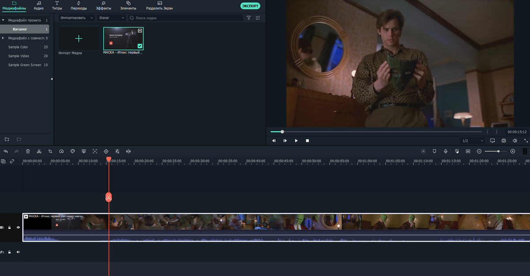Undo the last edit on the timeline
The image size is (530, 276).
(5, 151)
